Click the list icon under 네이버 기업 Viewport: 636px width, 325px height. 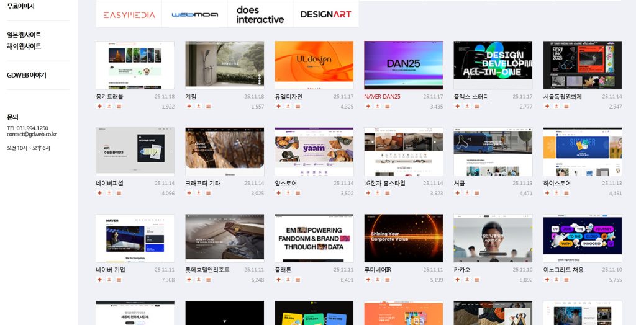(119, 280)
